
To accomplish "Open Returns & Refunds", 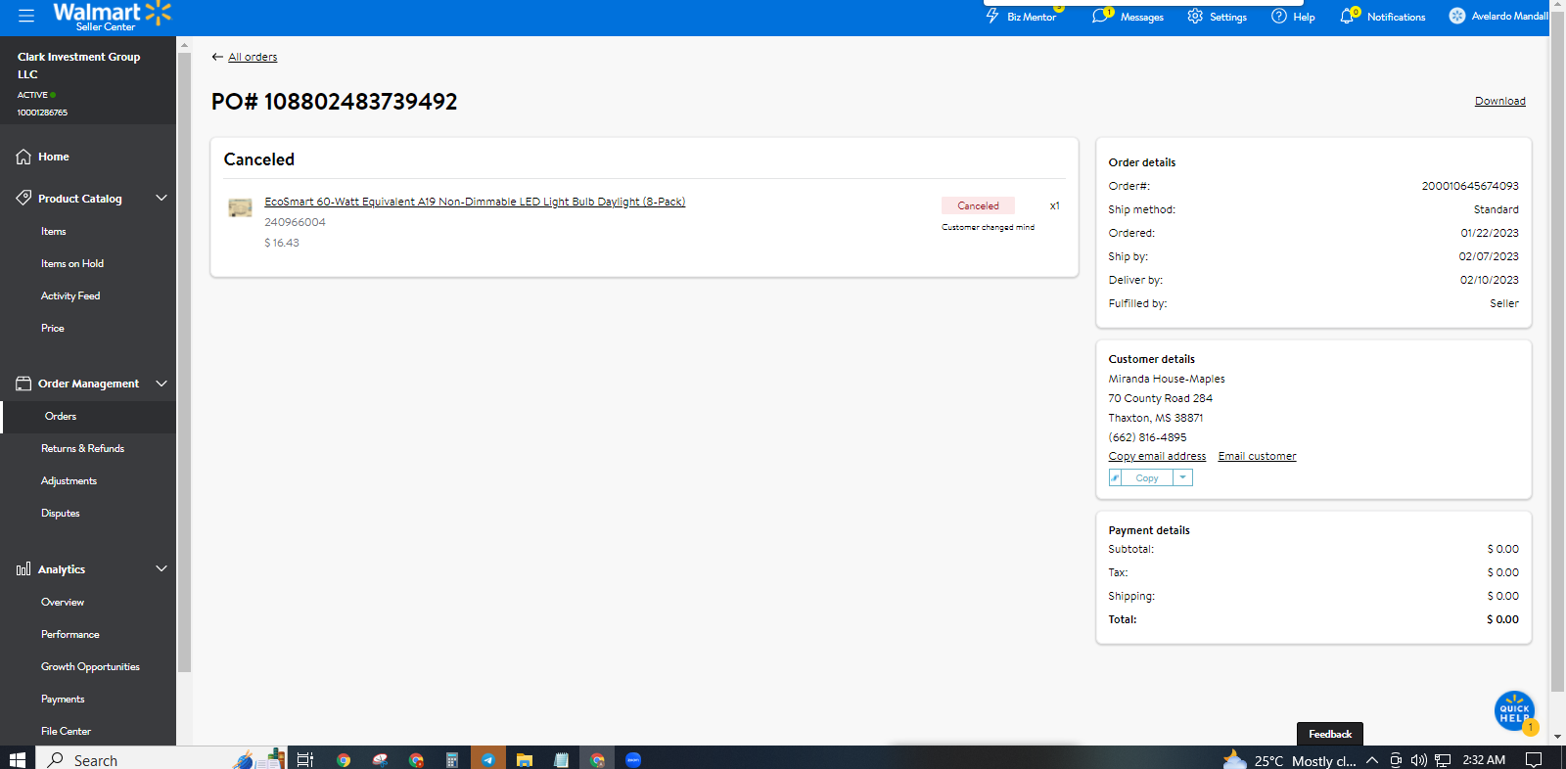I will click(x=83, y=449).
